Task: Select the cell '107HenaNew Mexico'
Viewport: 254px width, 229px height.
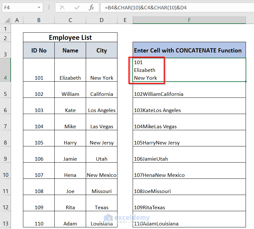Action: (x=189, y=171)
